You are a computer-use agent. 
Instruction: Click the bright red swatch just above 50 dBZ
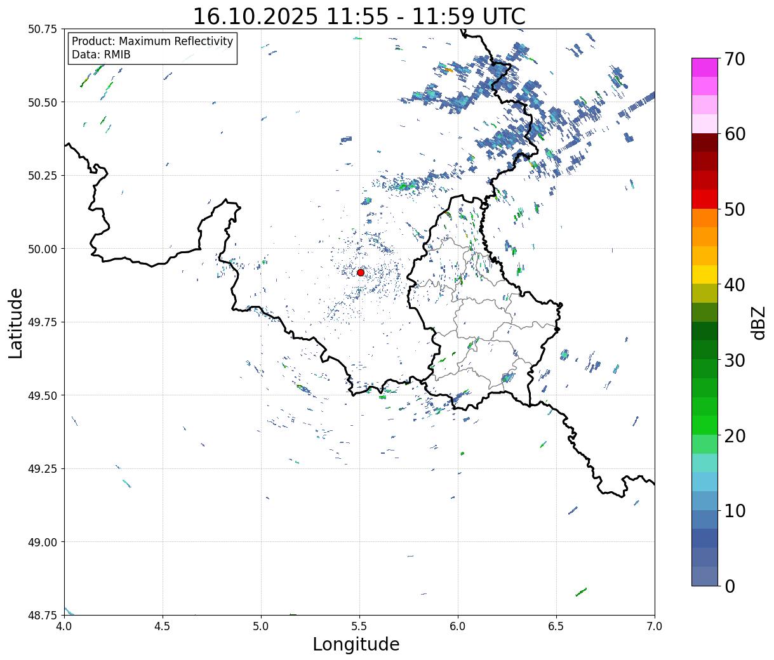click(705, 199)
